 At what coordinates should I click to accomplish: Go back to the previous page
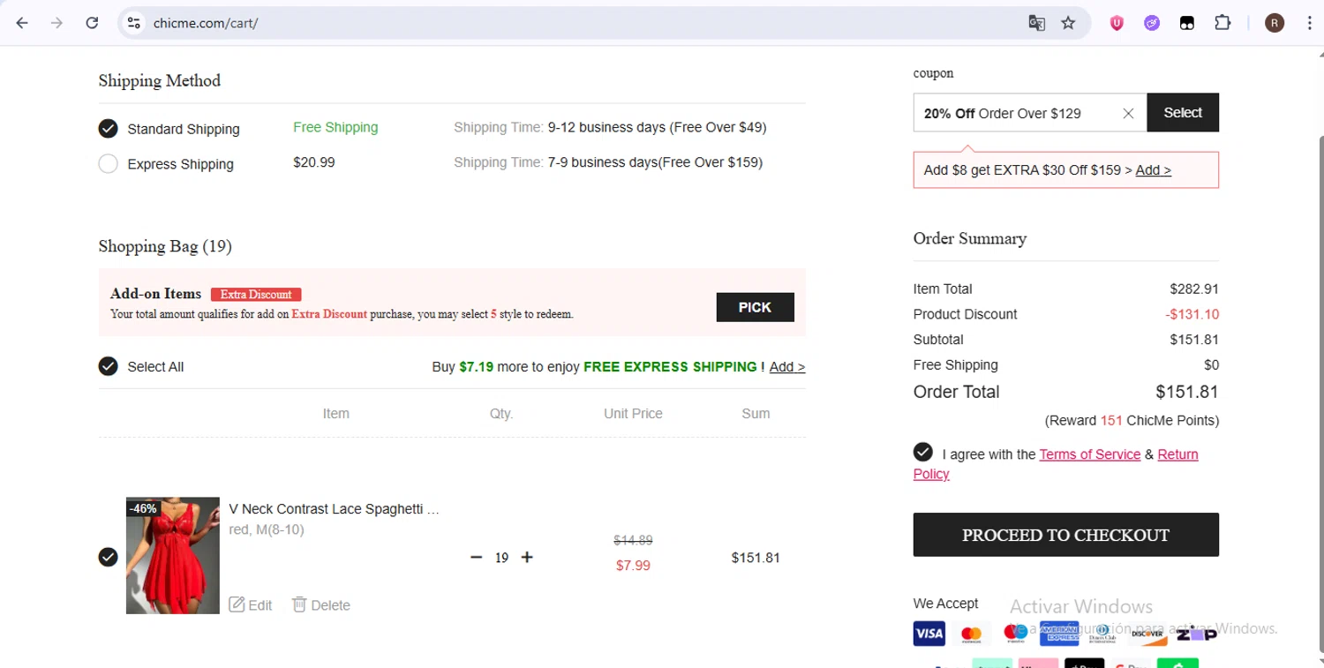(x=22, y=23)
